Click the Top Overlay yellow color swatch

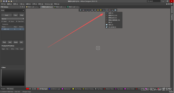73,89
